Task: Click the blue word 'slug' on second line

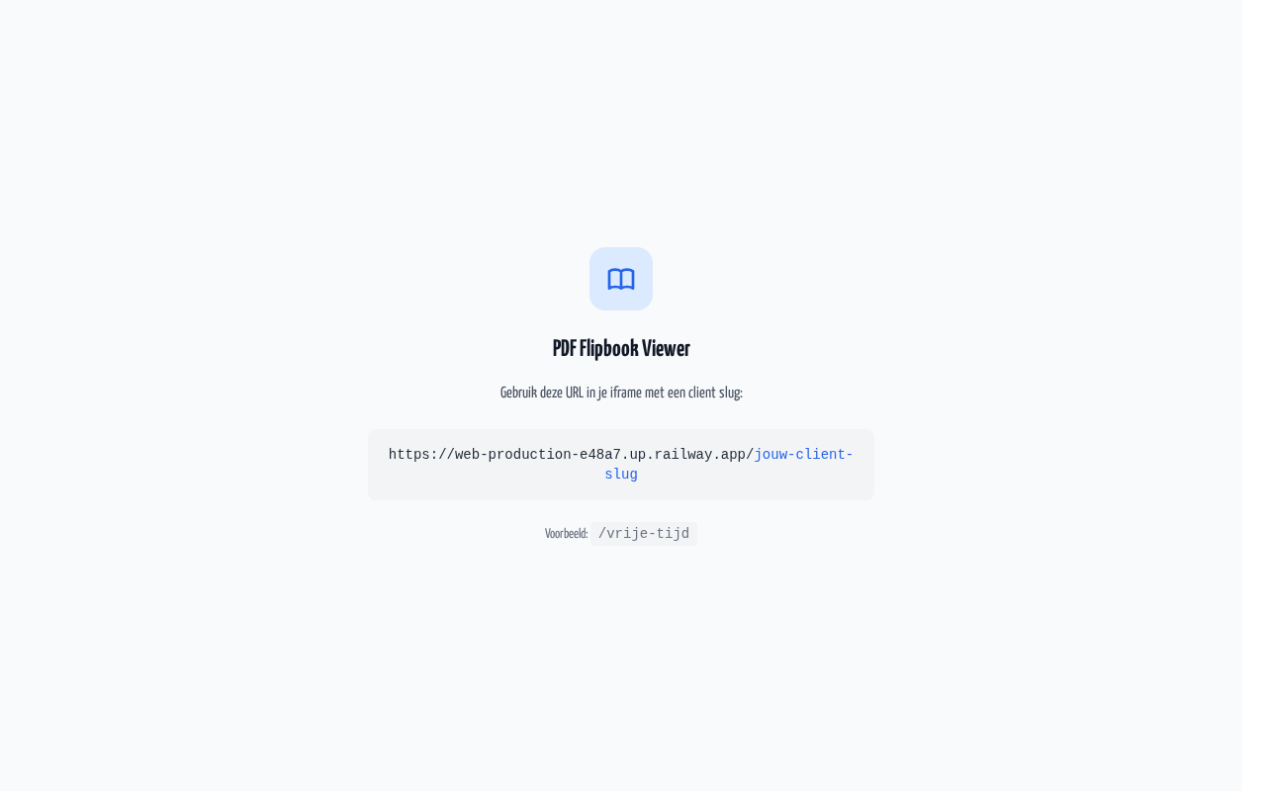Action: (621, 475)
